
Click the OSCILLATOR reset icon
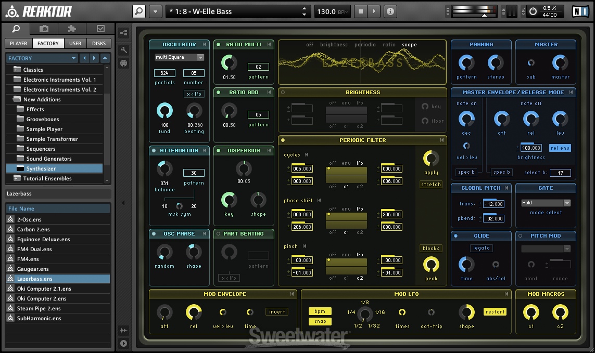point(205,44)
